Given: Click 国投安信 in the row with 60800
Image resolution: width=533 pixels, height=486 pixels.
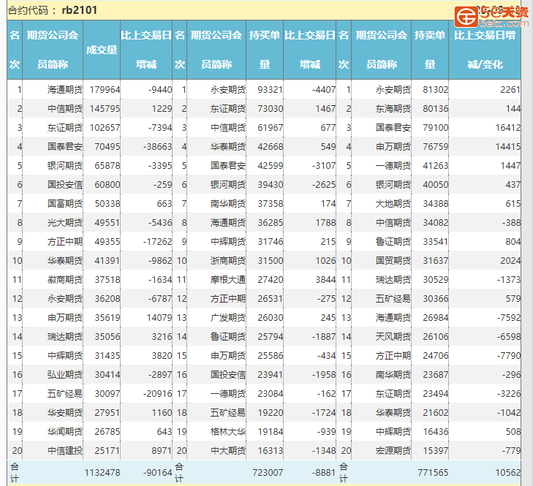Looking at the screenshot, I should tap(65, 185).
